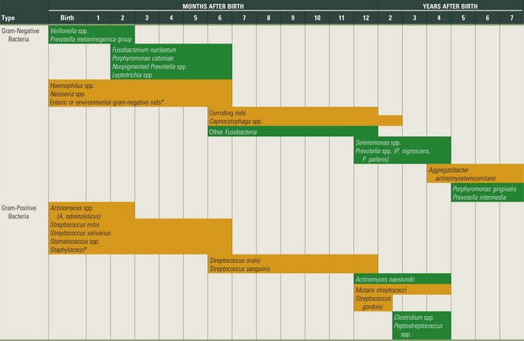This screenshot has width=524, height=341.
Task: Select the month '9' column header
Action: coord(293,18)
